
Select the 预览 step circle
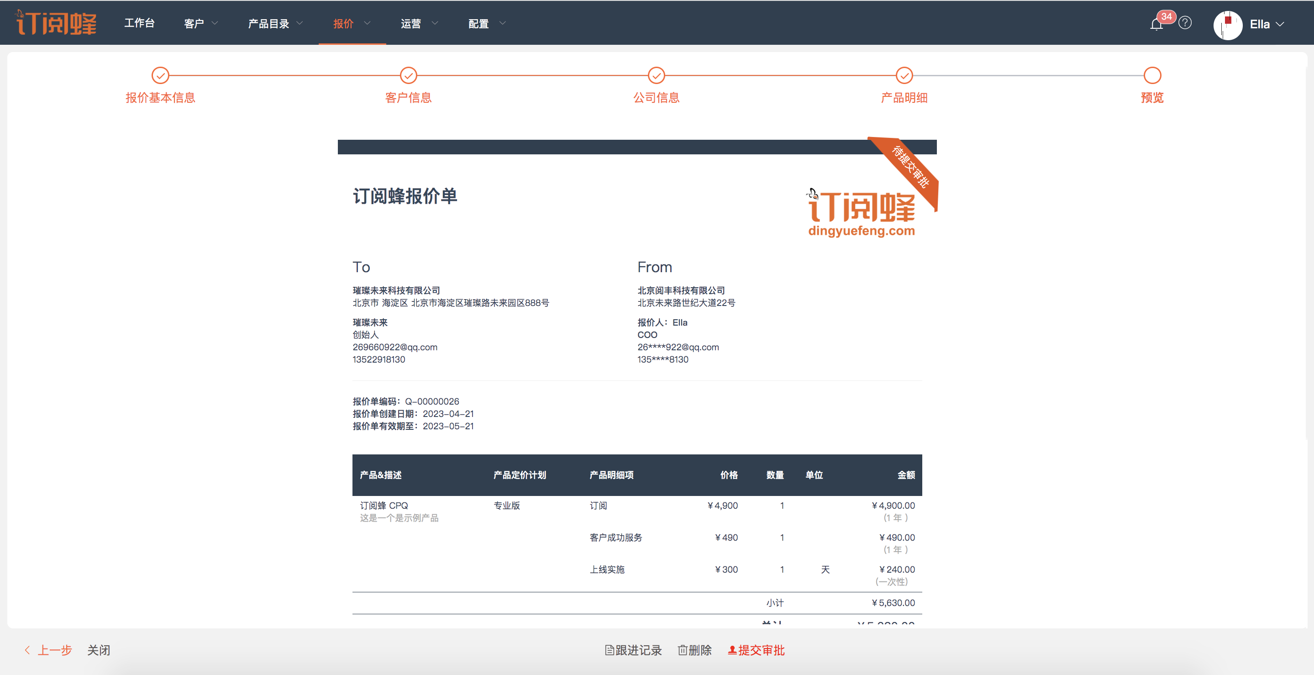[1152, 75]
